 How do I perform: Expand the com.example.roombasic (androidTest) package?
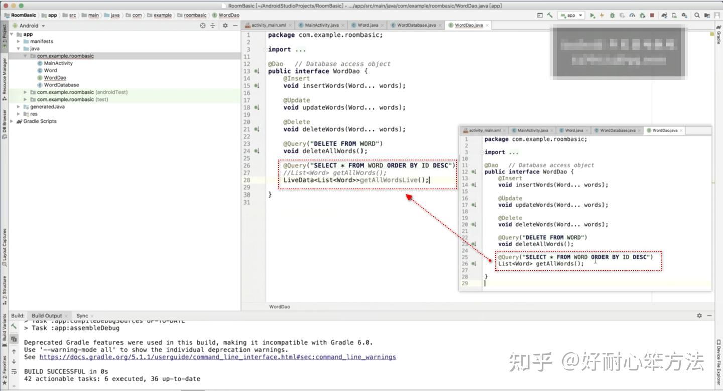26,92
